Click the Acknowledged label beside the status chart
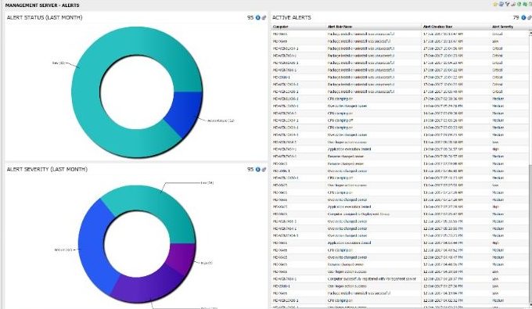 (221, 120)
